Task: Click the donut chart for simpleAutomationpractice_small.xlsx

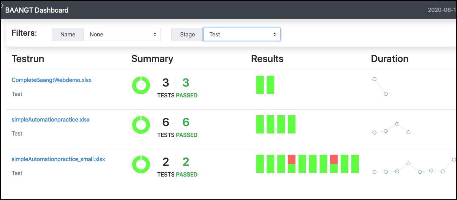Action: click(141, 164)
